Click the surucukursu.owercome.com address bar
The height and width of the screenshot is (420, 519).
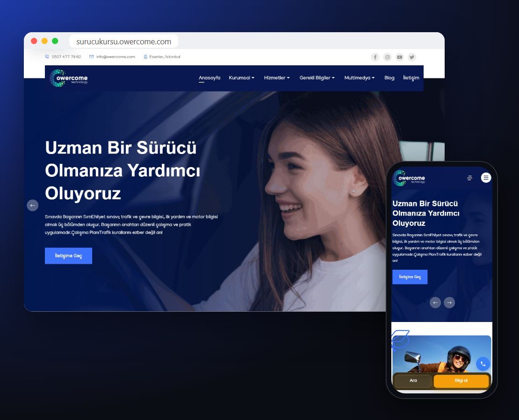(x=124, y=42)
